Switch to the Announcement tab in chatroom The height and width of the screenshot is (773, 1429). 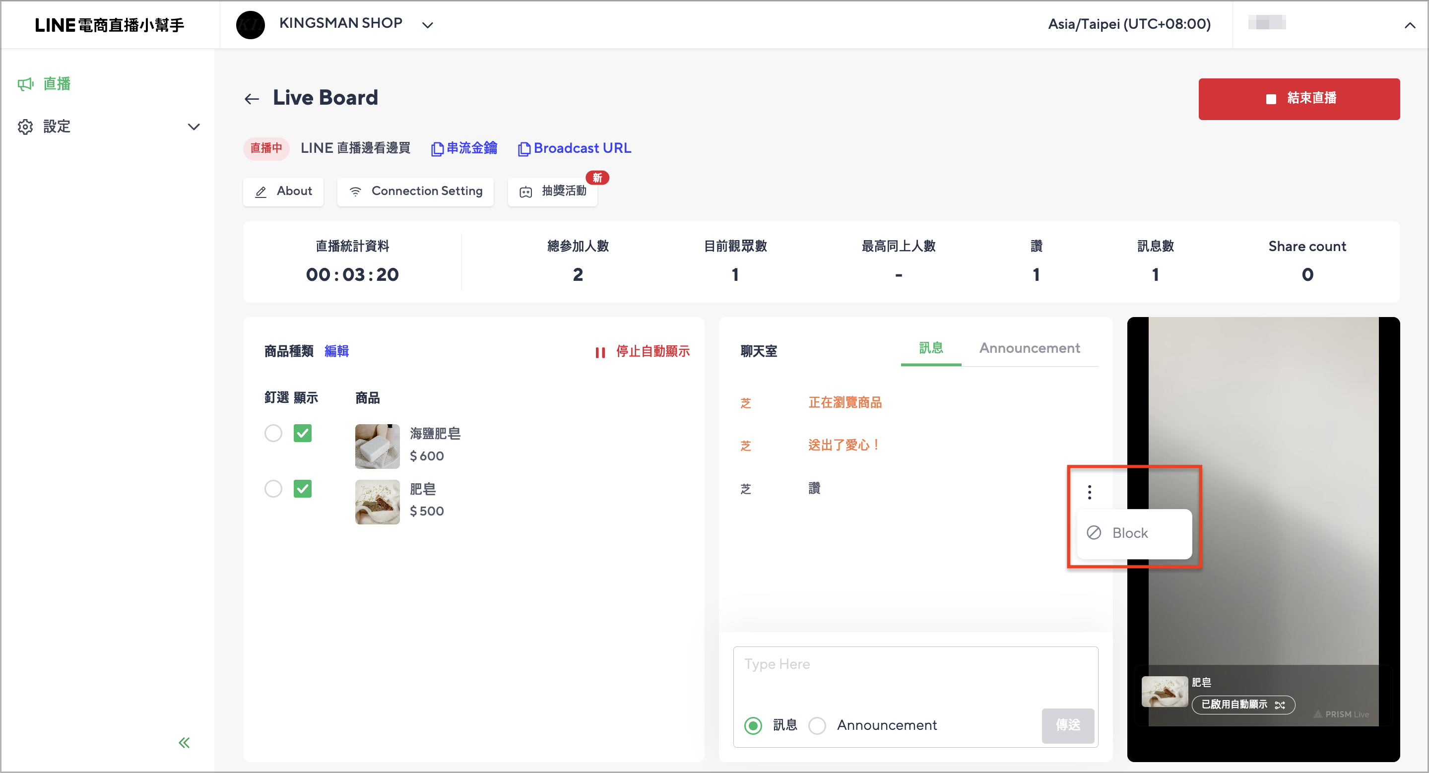tap(1030, 348)
